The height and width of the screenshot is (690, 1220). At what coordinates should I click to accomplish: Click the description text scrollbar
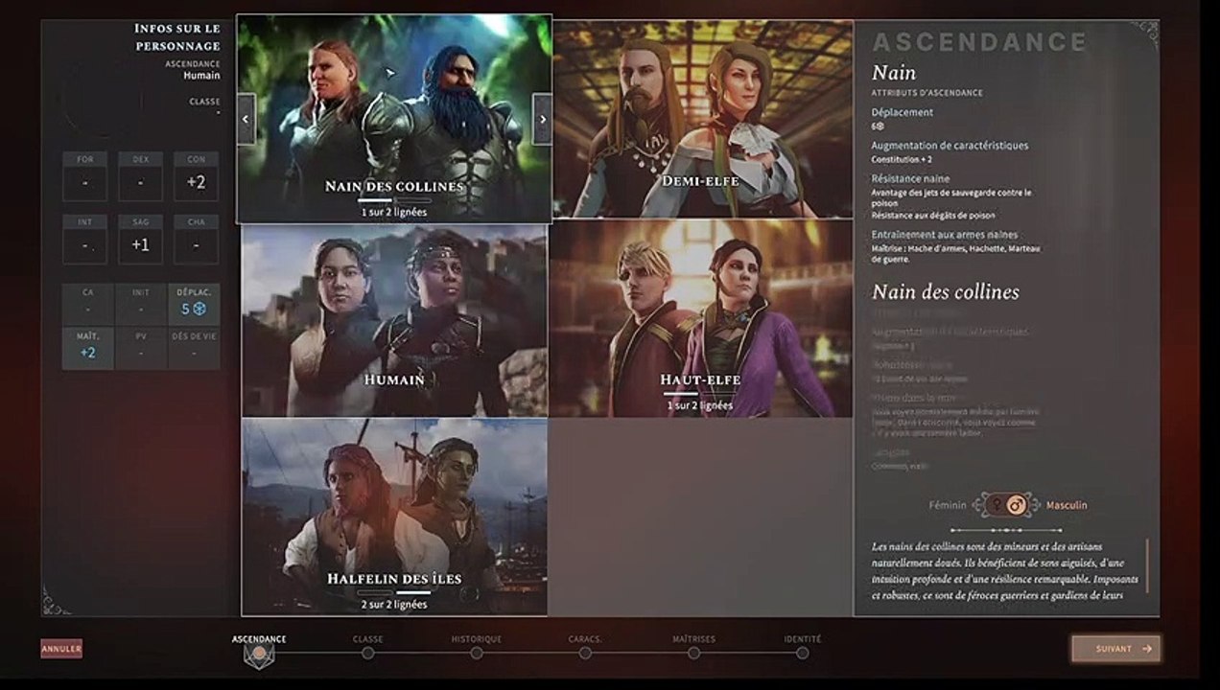coord(1147,564)
